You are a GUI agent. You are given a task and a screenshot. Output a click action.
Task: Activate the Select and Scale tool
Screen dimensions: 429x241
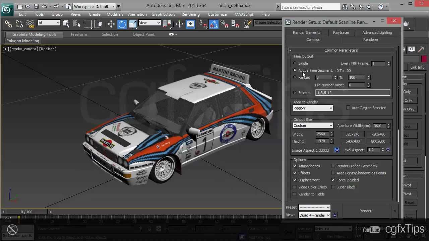coord(133,24)
